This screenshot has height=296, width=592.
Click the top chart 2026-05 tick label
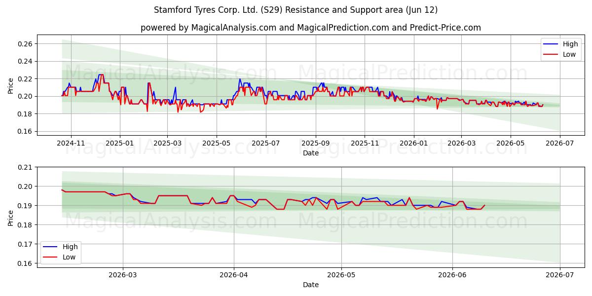(x=511, y=143)
